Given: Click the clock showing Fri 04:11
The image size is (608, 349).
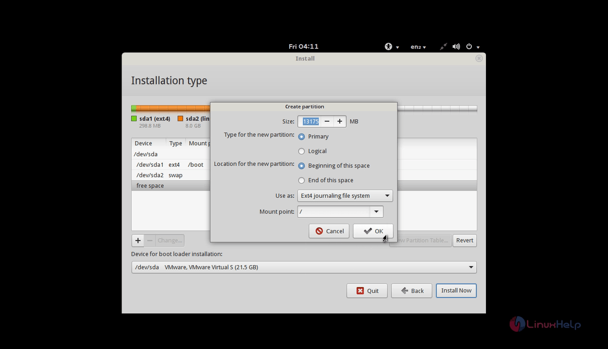Looking at the screenshot, I should 304,46.
